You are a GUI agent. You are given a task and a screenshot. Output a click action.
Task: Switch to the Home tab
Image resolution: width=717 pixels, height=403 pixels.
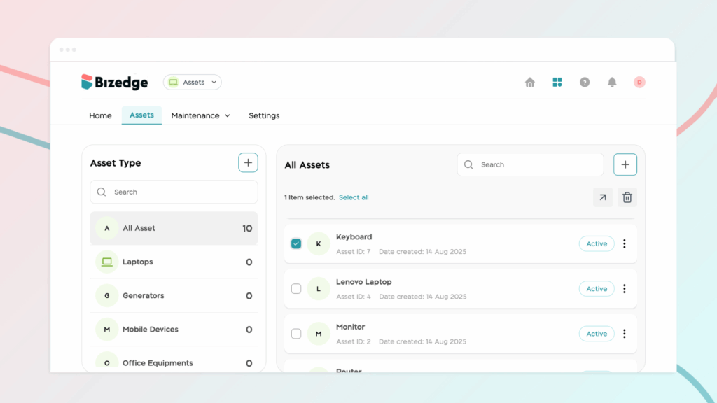point(100,115)
